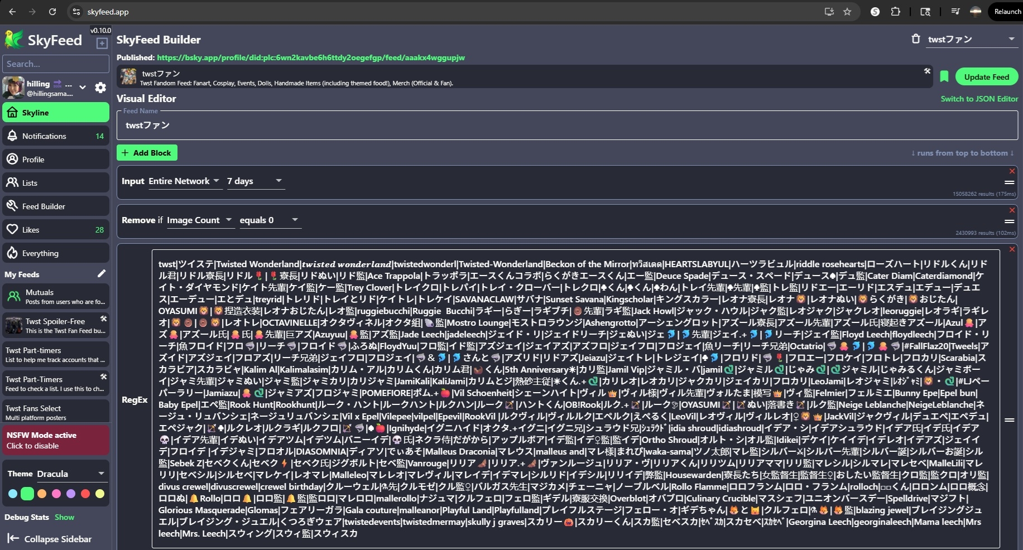Screen dimensions: 1023x550
Task: Open the Entire Network input dropdown
Action: click(x=185, y=181)
